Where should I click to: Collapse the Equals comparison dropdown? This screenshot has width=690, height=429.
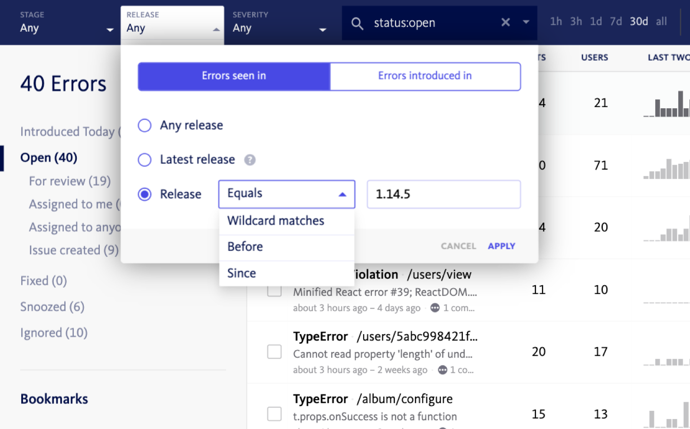287,194
